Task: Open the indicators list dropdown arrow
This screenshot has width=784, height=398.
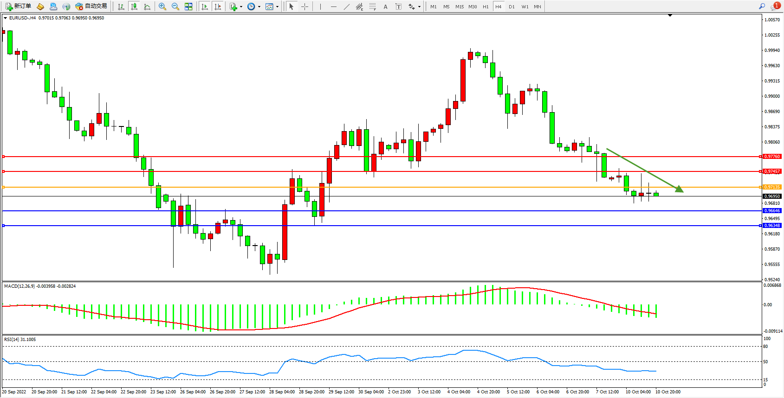Action: tap(241, 6)
